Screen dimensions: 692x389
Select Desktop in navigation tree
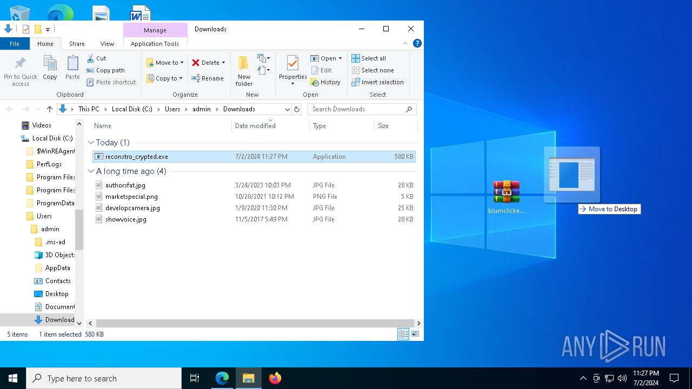[57, 294]
